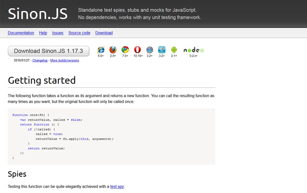Click the Spies heading
The height and width of the screenshot is (193, 307).
[17, 174]
